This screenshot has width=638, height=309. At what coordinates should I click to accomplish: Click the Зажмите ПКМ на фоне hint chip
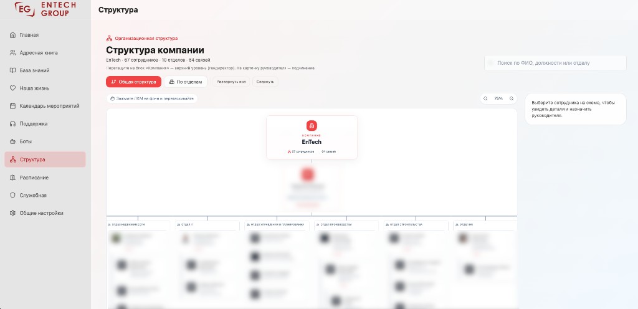[x=152, y=99]
